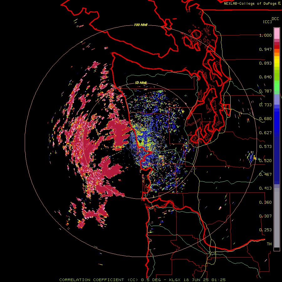Click the 0.573 color scale value

pos(265,147)
